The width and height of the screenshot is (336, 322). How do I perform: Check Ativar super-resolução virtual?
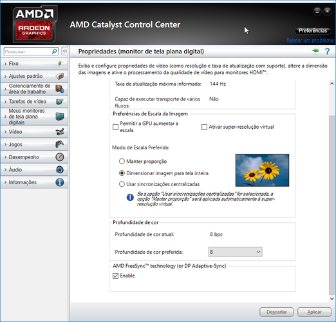[x=204, y=127]
